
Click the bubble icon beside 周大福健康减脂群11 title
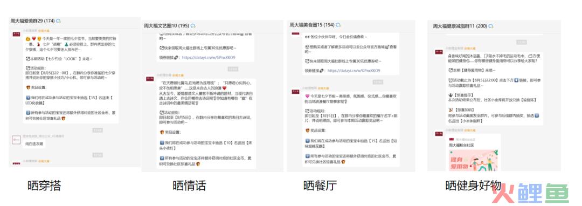point(491,26)
